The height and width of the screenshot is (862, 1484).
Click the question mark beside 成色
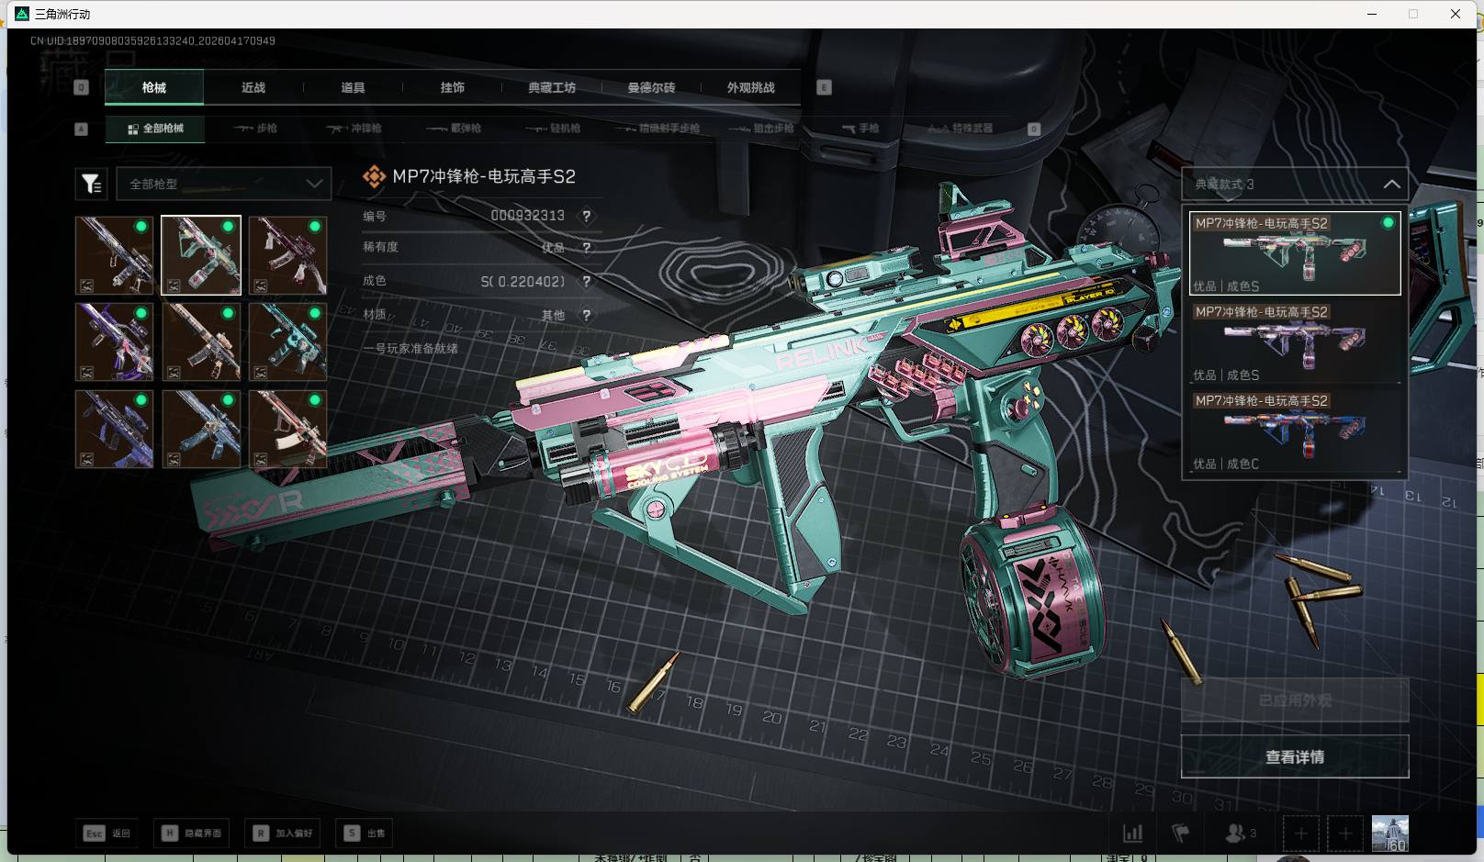(586, 282)
